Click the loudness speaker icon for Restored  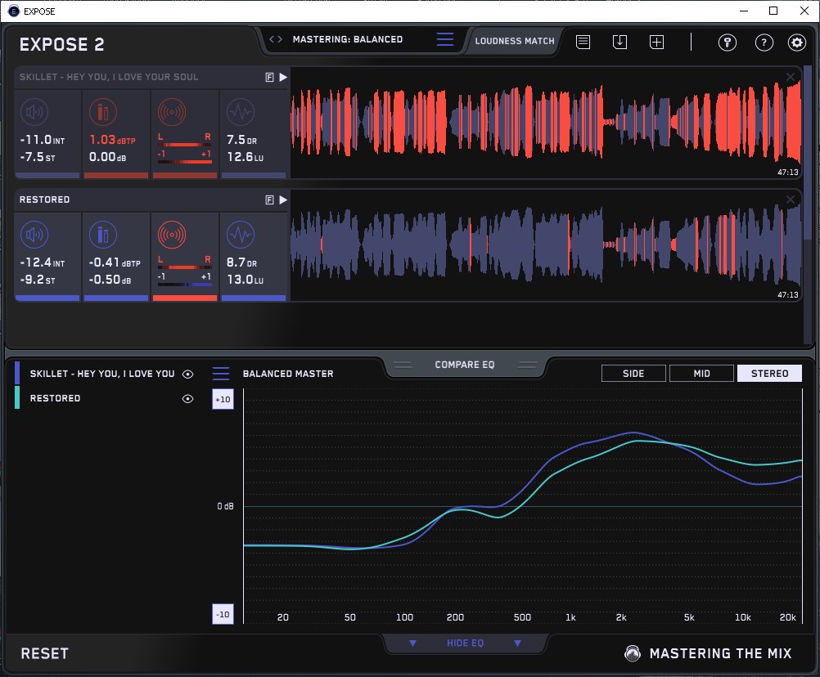(34, 235)
